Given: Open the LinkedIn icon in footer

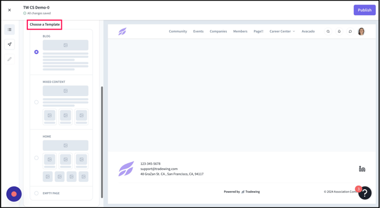Looking at the screenshot, I should 362,169.
